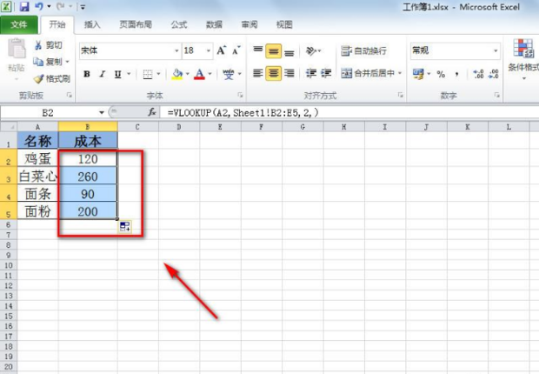The image size is (539, 374).
Task: Open the 文件 tab
Action: 19,24
